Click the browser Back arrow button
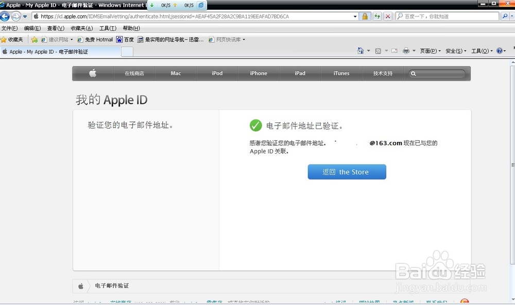The image size is (515, 305). click(x=5, y=16)
